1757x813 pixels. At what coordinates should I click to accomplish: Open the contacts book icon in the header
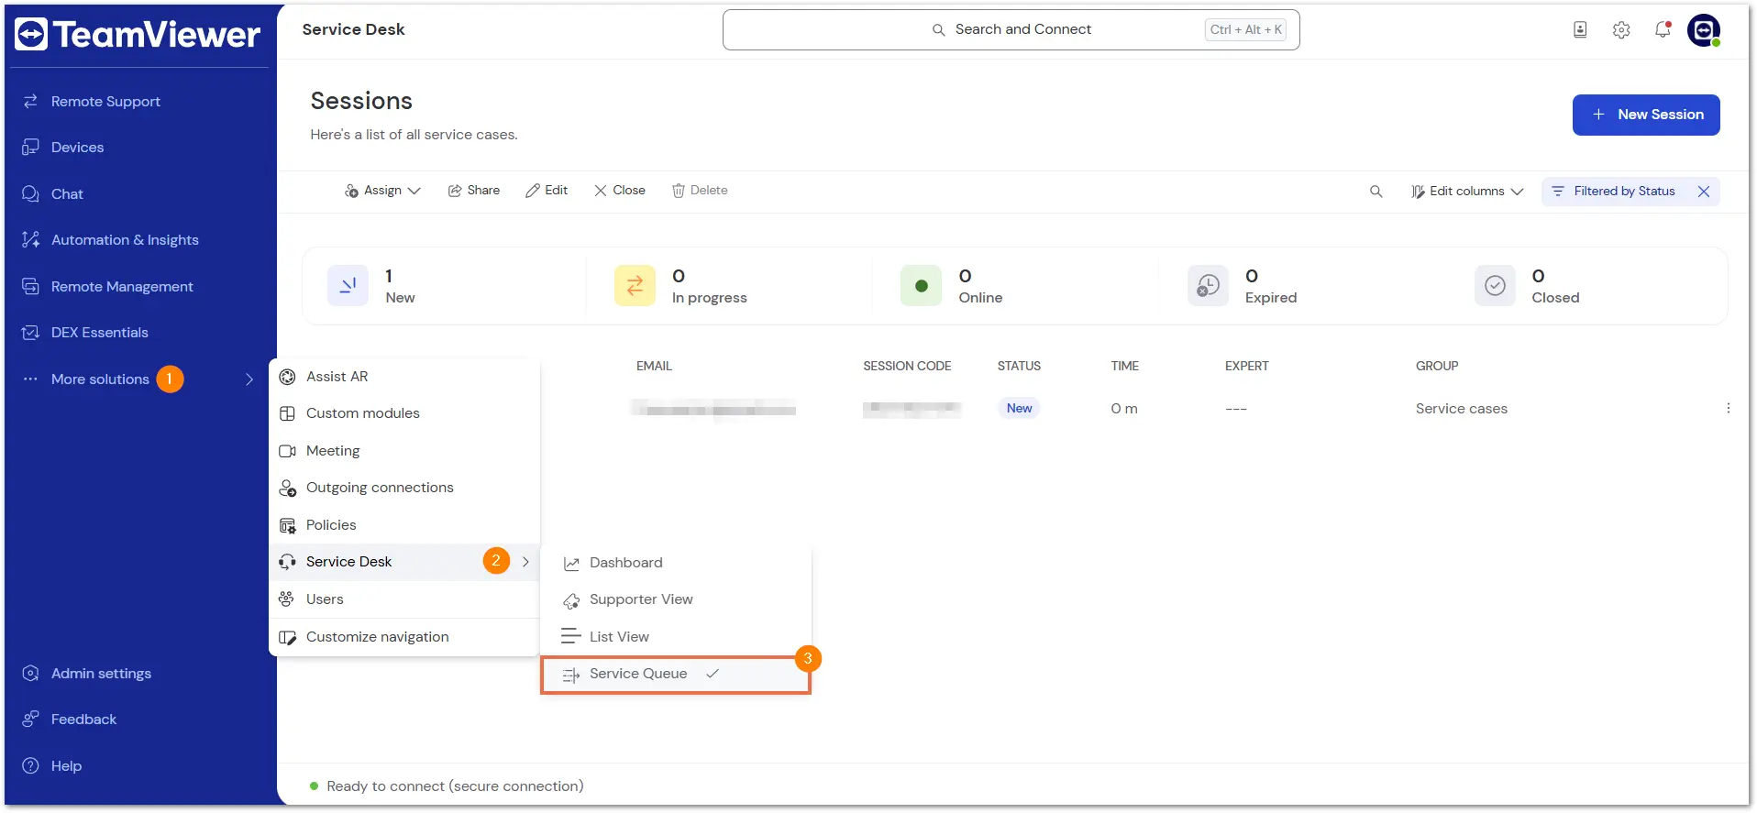point(1580,30)
